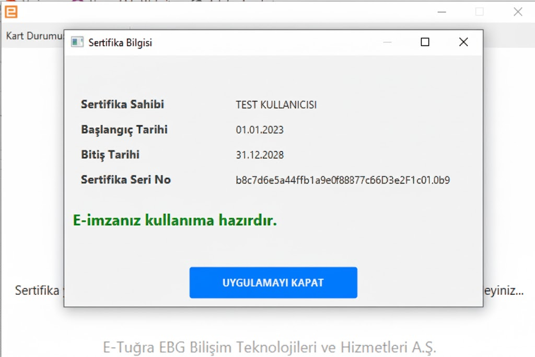
Task: Select the certificate serial number value
Action: [343, 180]
